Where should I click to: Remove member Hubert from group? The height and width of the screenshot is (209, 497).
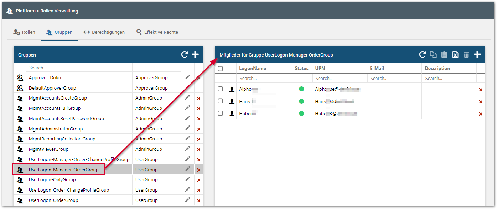481,114
